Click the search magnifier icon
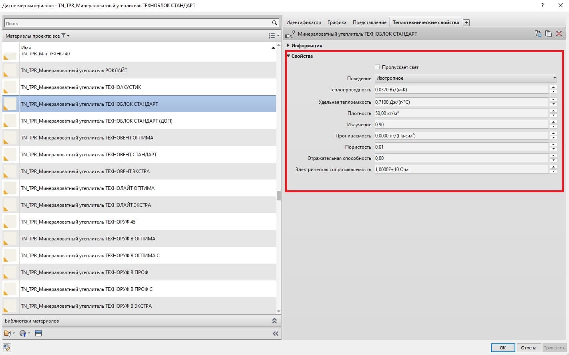Screen dimensions: 569x355 [274, 23]
